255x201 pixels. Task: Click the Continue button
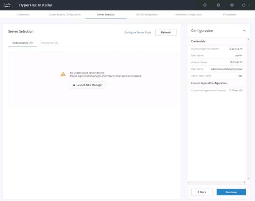tap(231, 192)
